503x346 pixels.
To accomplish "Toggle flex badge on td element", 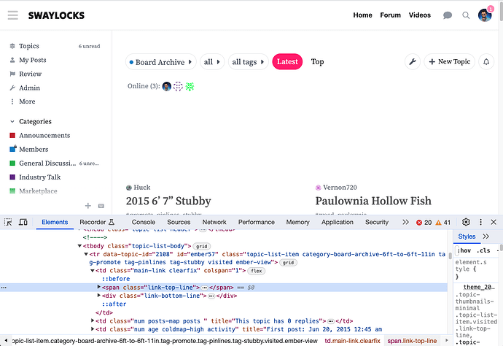I will point(257,271).
